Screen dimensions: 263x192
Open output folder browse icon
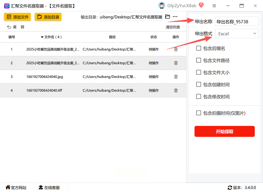(168, 17)
